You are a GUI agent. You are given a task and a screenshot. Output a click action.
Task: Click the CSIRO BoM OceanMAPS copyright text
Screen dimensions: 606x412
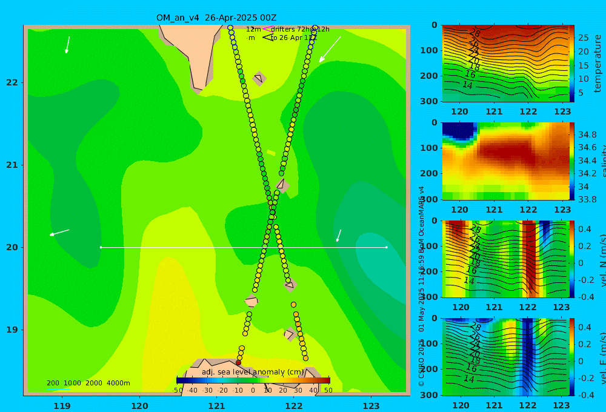pos(421,287)
